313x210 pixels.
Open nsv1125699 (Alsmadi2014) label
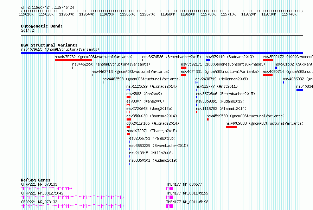pyautogui.click(x=152, y=86)
